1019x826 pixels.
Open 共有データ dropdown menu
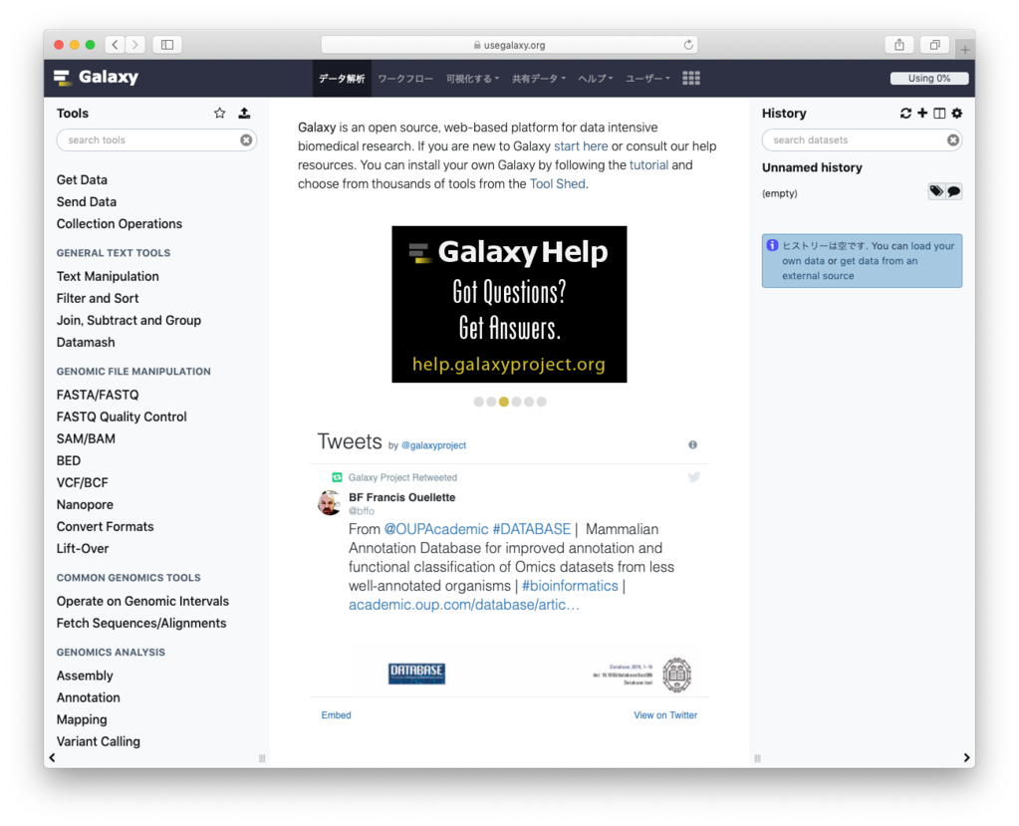pos(539,79)
